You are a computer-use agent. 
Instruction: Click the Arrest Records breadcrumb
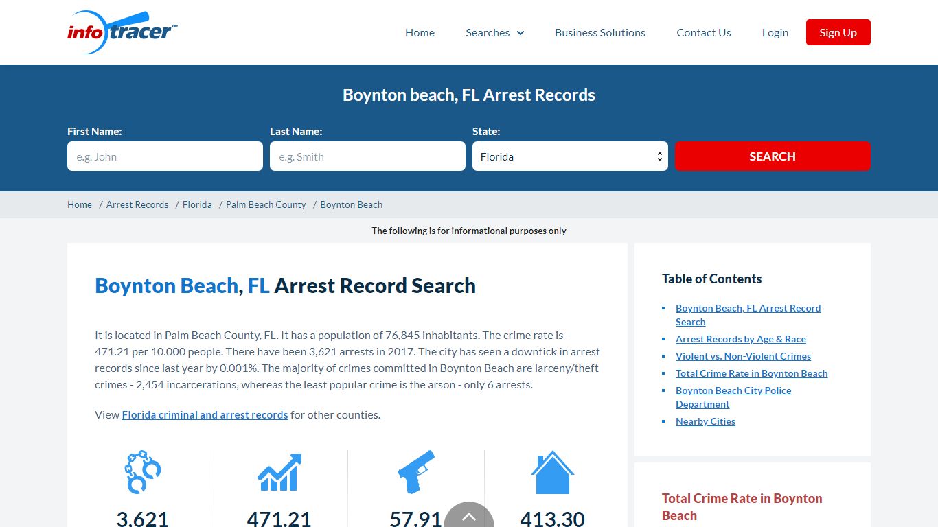point(137,204)
